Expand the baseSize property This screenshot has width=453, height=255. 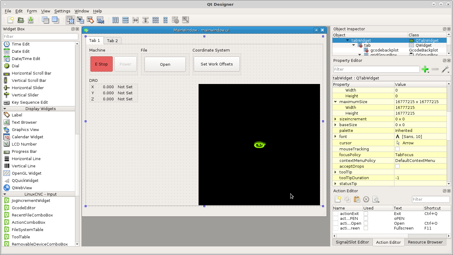point(335,125)
